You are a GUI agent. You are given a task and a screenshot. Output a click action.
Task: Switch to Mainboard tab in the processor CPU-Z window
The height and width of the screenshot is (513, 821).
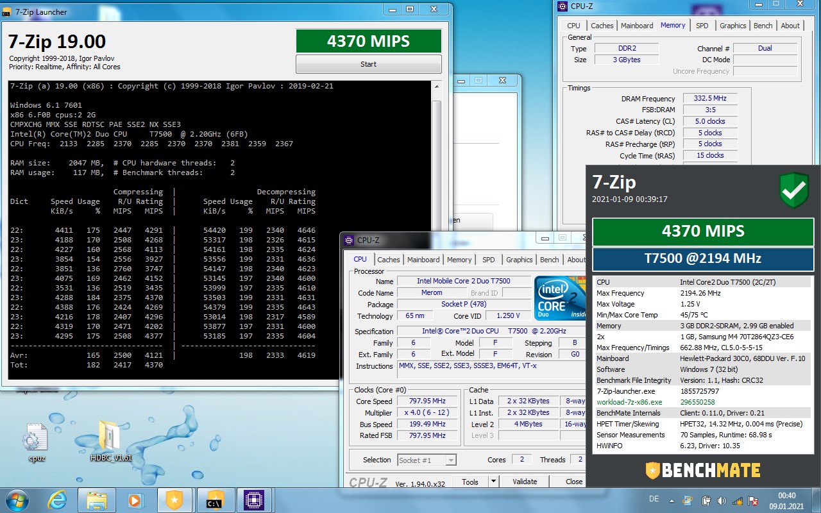coord(423,260)
